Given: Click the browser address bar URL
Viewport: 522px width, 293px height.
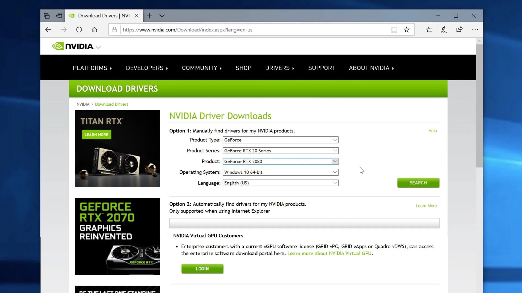Looking at the screenshot, I should tap(188, 30).
